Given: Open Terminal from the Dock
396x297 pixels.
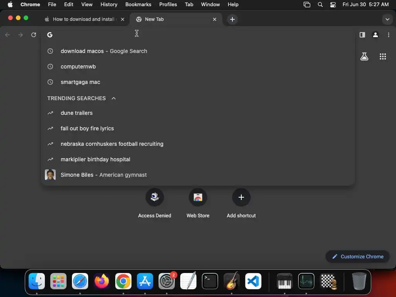Looking at the screenshot, I should point(210,281).
